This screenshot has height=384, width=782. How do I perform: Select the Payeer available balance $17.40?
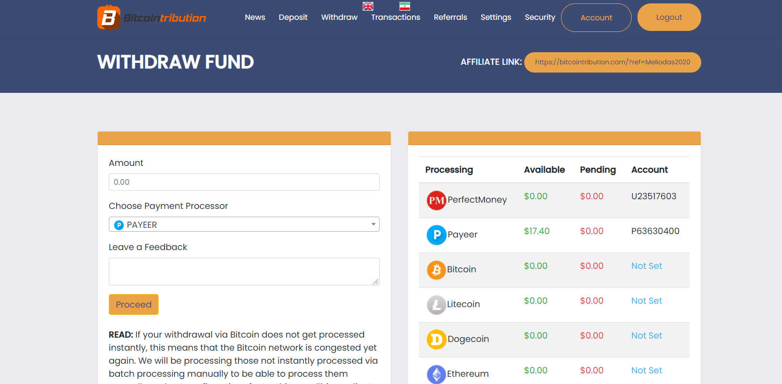point(537,231)
